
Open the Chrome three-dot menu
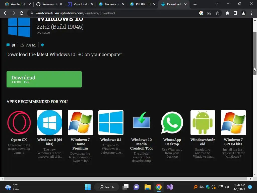(251, 13)
